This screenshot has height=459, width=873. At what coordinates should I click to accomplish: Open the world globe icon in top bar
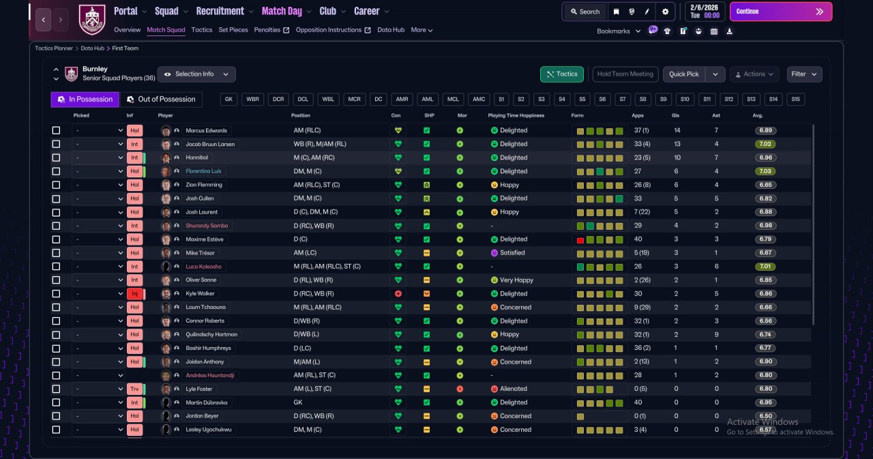pos(631,12)
